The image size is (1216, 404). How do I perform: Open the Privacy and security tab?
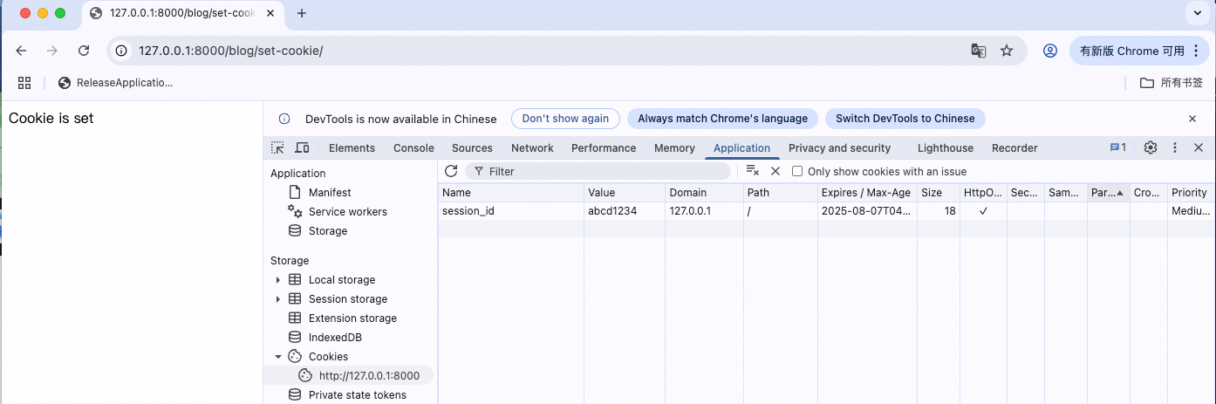839,148
